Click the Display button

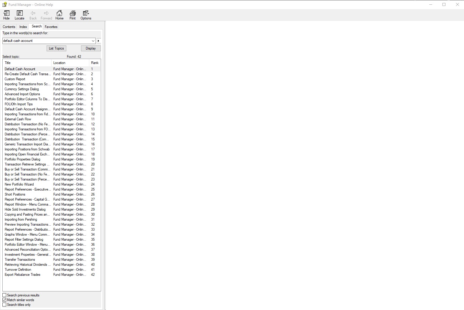(91, 48)
